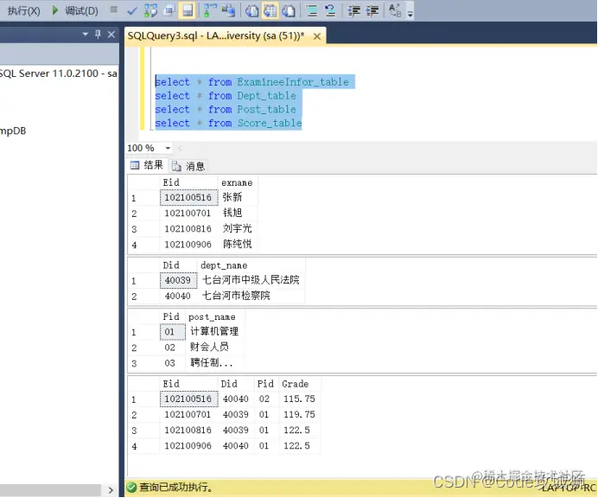Viewport: 598px width, 498px height.
Task: Select results to grid icon
Action: click(x=270, y=10)
